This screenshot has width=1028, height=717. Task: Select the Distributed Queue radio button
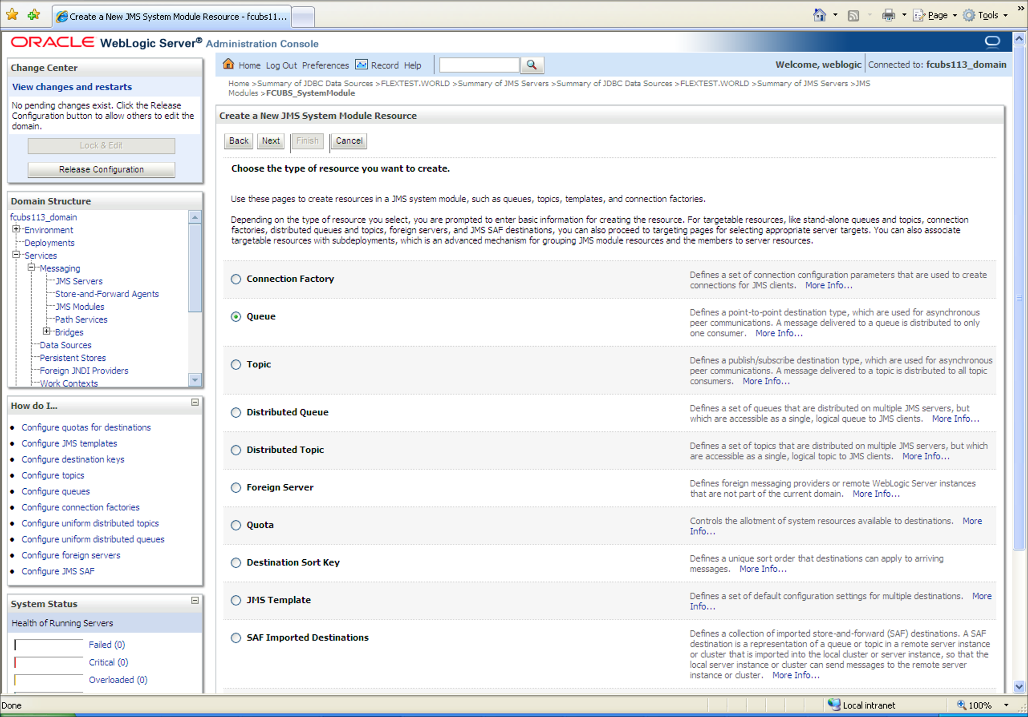[x=236, y=412]
